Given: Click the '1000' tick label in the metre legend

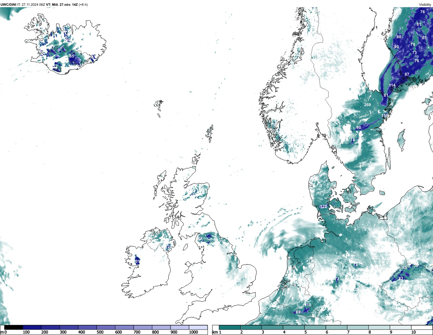Looking at the screenshot, I should (x=193, y=332).
